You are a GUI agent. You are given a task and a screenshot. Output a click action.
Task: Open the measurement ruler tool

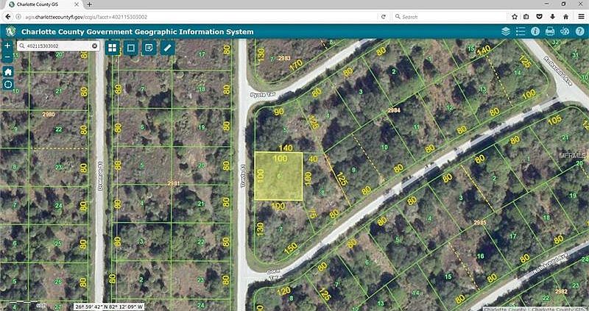pos(168,48)
